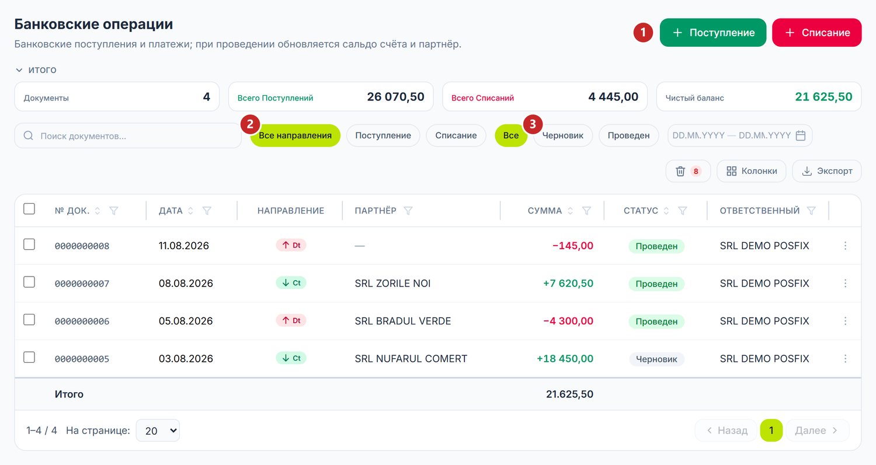Open the Колонки column chooser
876x465 pixels.
pos(752,171)
